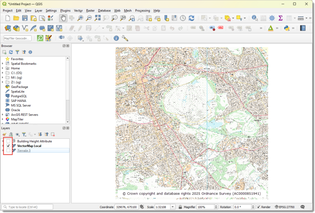This screenshot has width=315, height=213.
Task: Zoom to native resolution (1:1) icon
Action: (x=123, y=18)
